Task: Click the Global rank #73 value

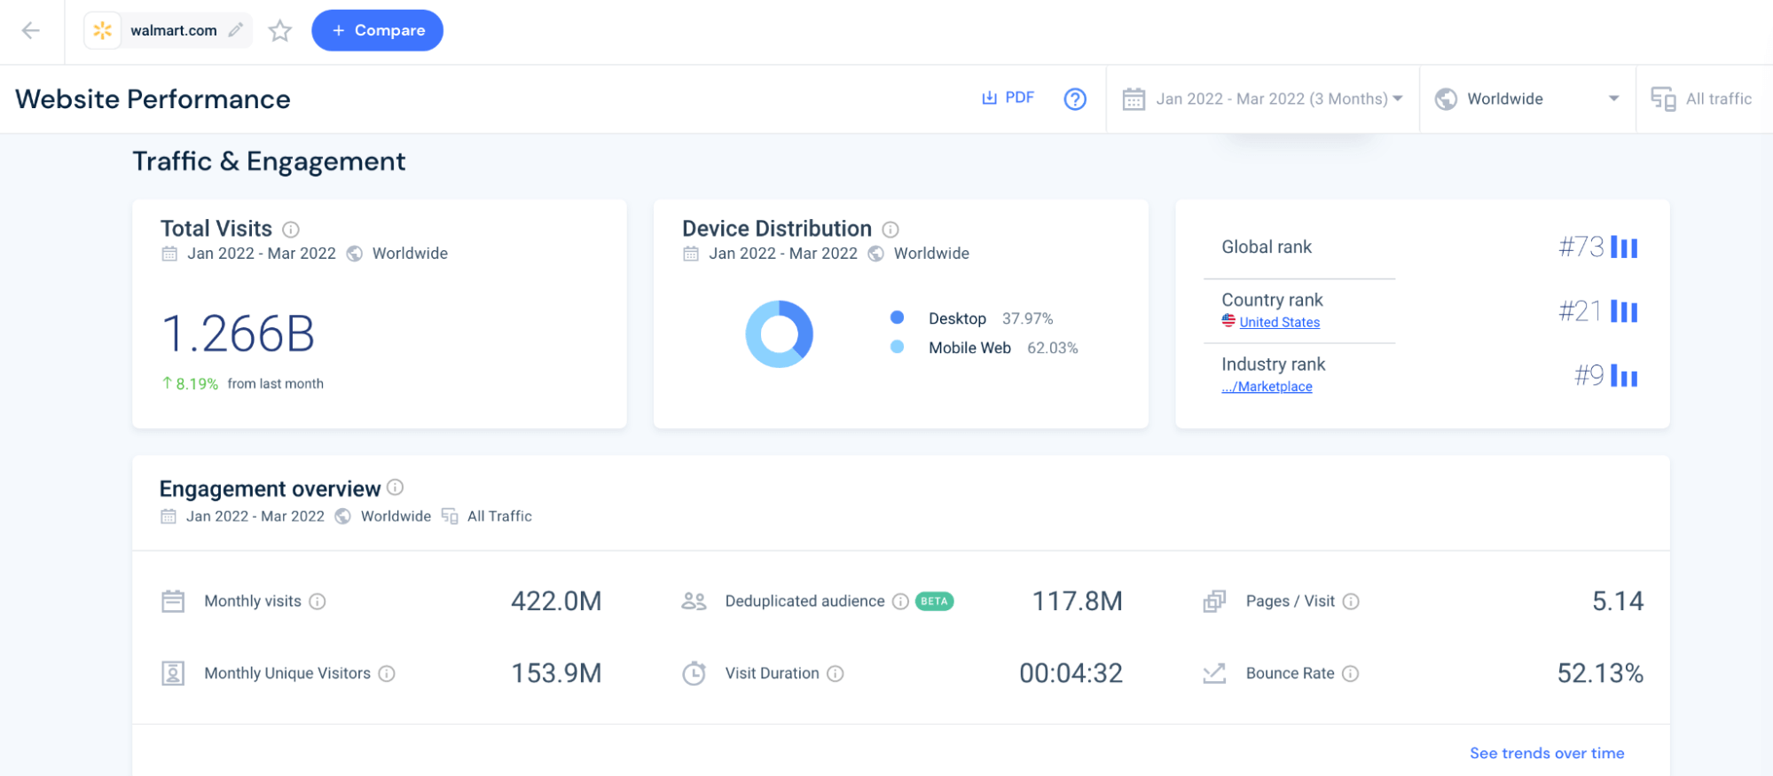Action: [1581, 247]
